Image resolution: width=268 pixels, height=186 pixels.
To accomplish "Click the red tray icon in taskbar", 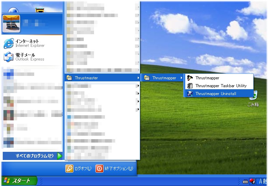I will (252, 181).
